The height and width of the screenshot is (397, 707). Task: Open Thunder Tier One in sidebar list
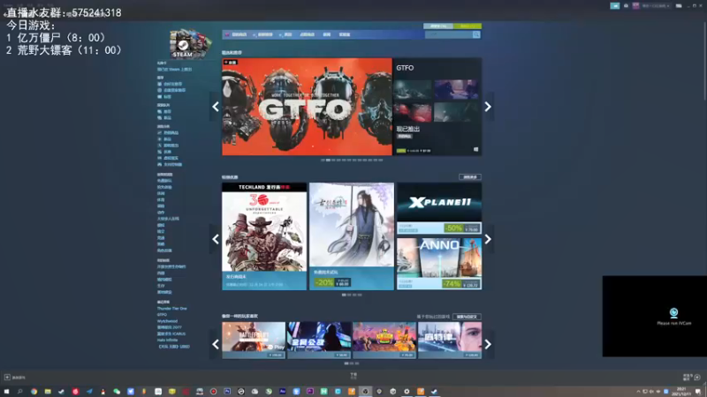click(171, 308)
